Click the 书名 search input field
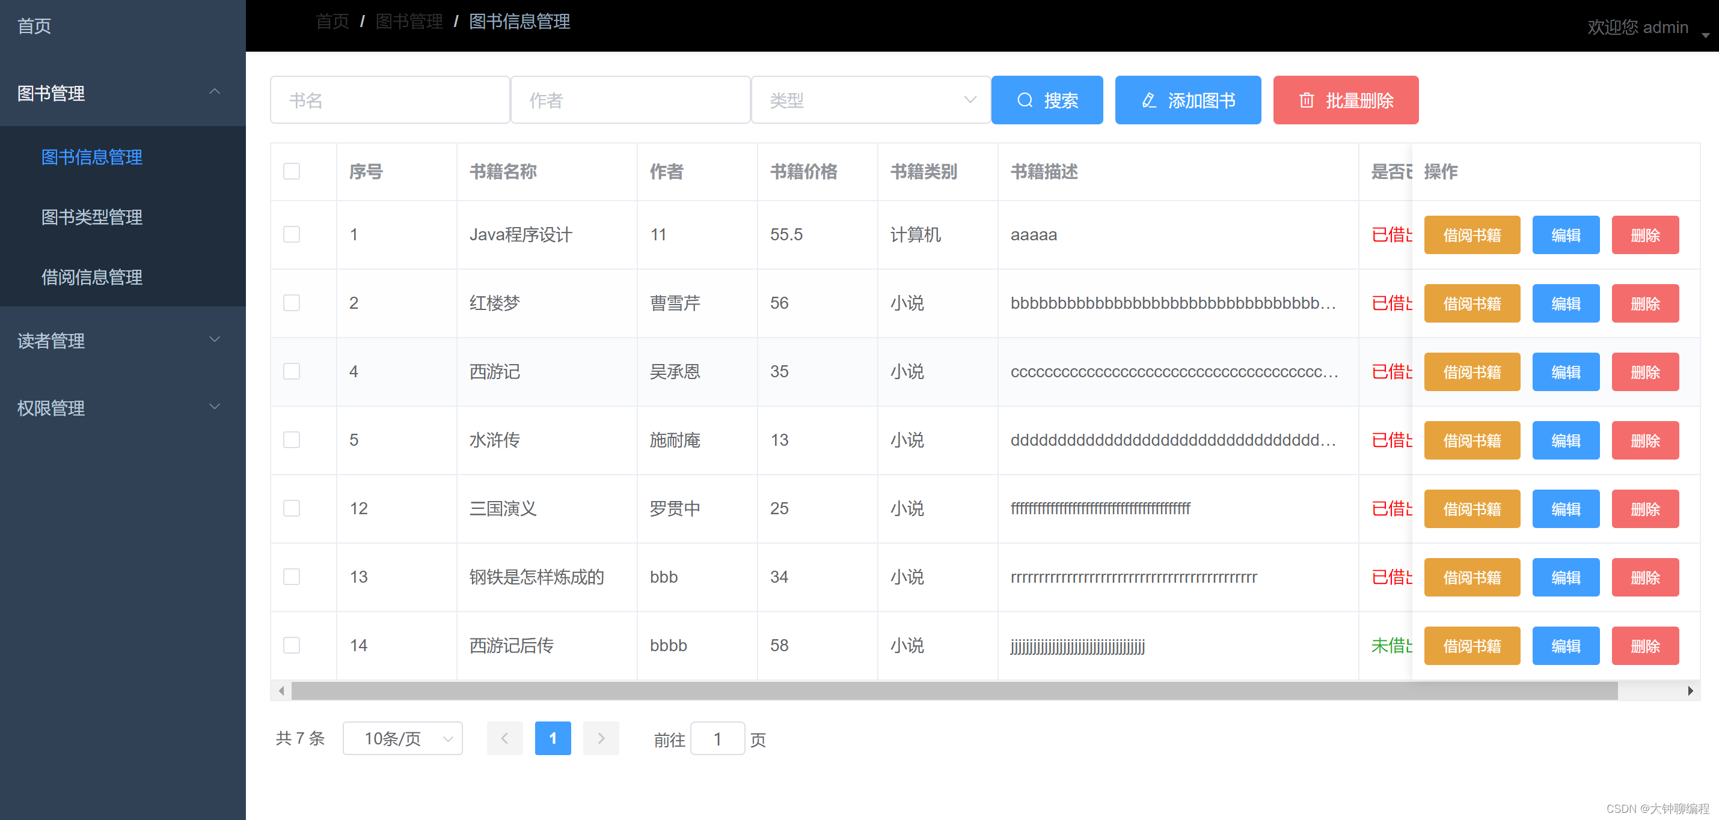 pos(390,100)
